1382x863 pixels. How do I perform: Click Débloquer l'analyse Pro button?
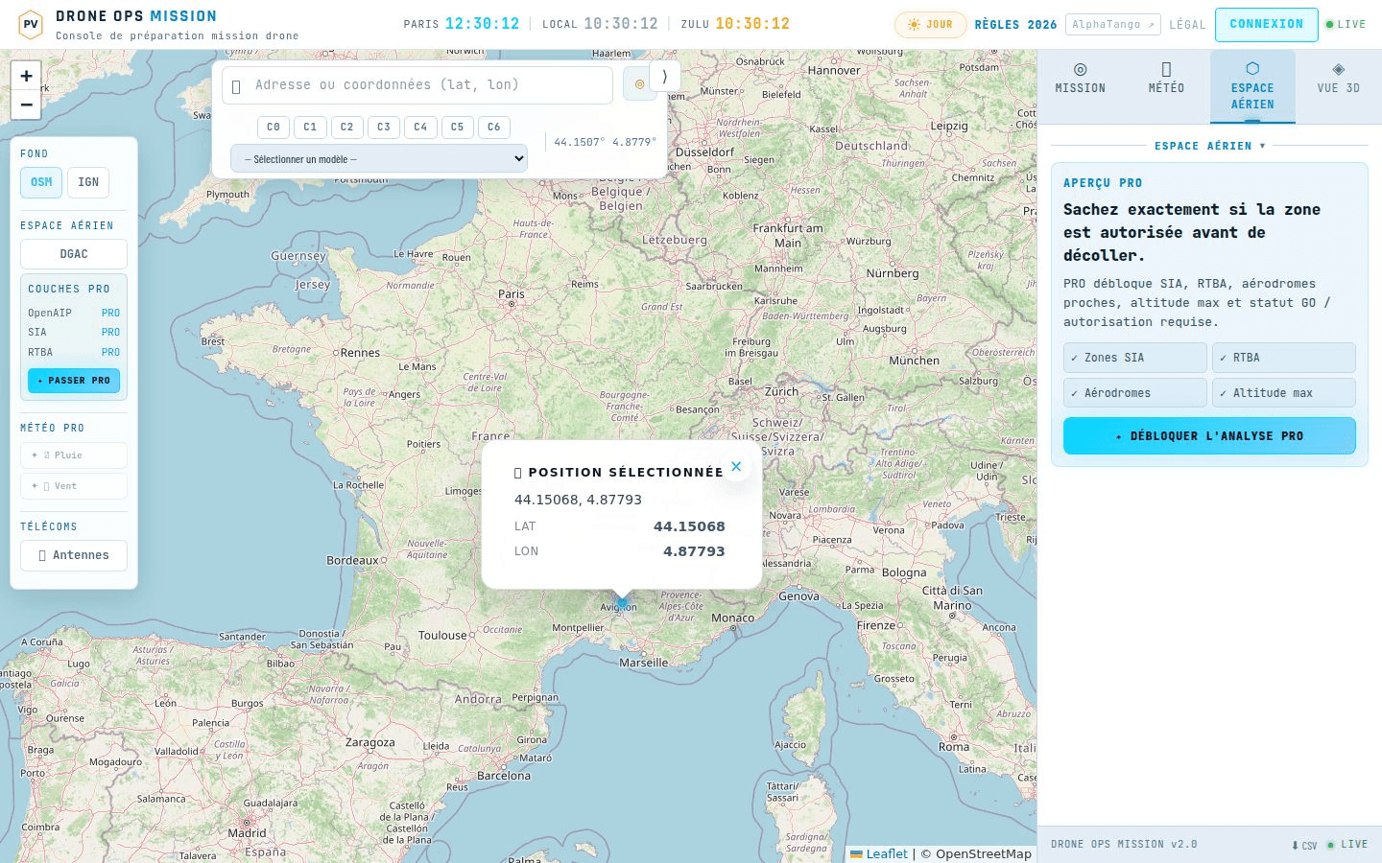point(1209,435)
